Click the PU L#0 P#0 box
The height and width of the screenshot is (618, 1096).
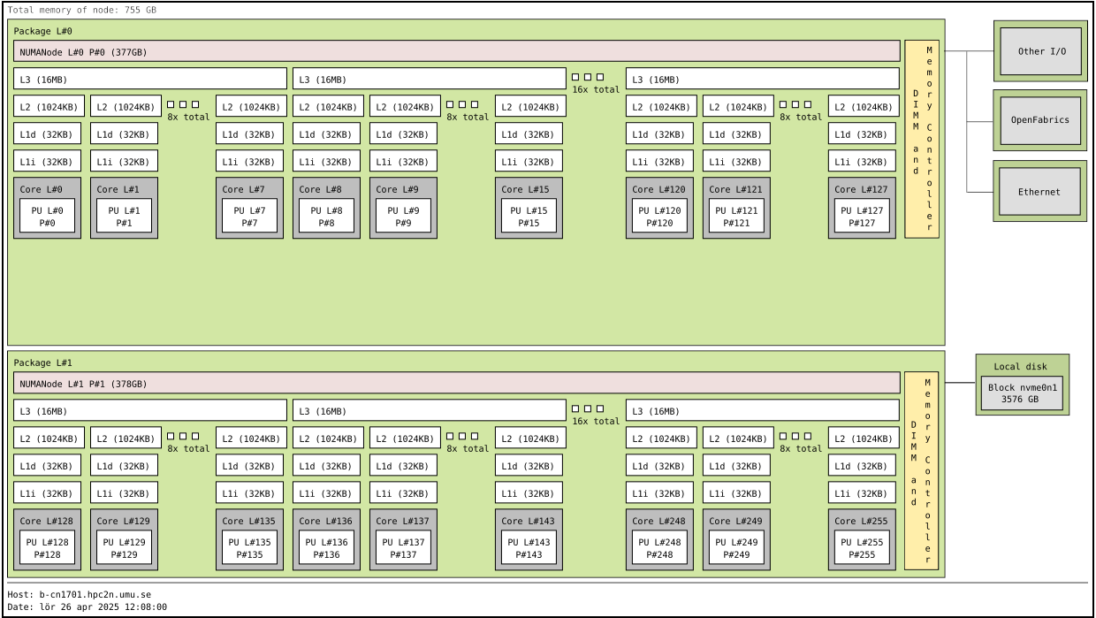47,217
